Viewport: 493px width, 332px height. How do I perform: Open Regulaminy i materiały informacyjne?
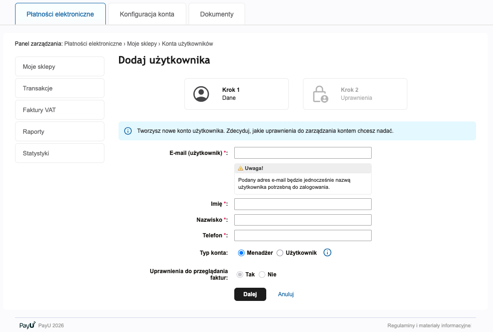coord(429,325)
